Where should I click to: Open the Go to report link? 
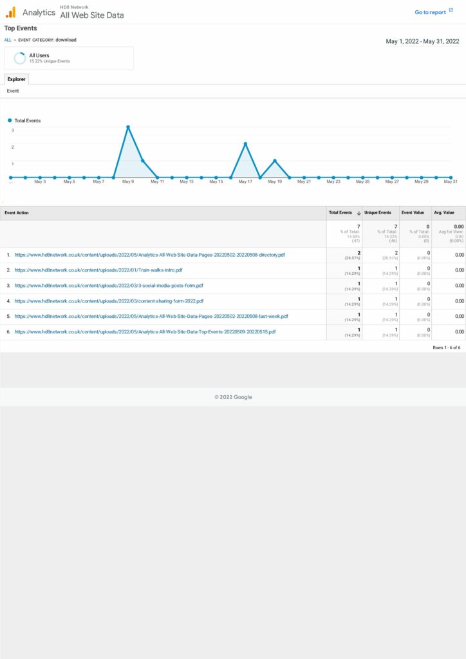click(x=429, y=12)
